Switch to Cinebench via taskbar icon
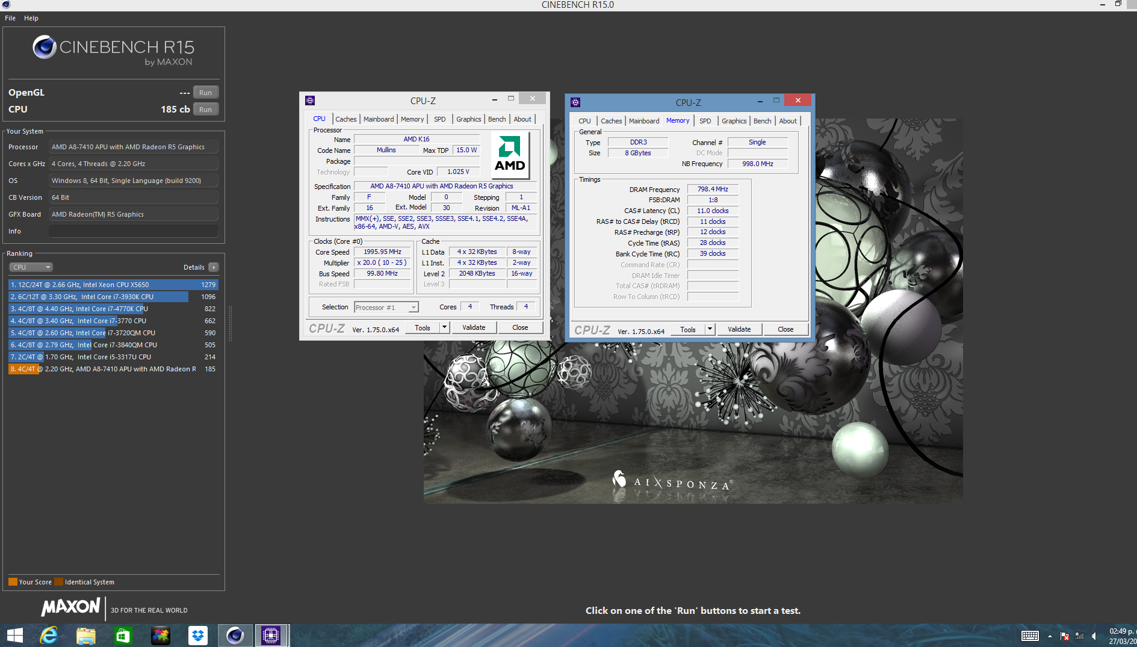The width and height of the screenshot is (1137, 647). coord(235,636)
